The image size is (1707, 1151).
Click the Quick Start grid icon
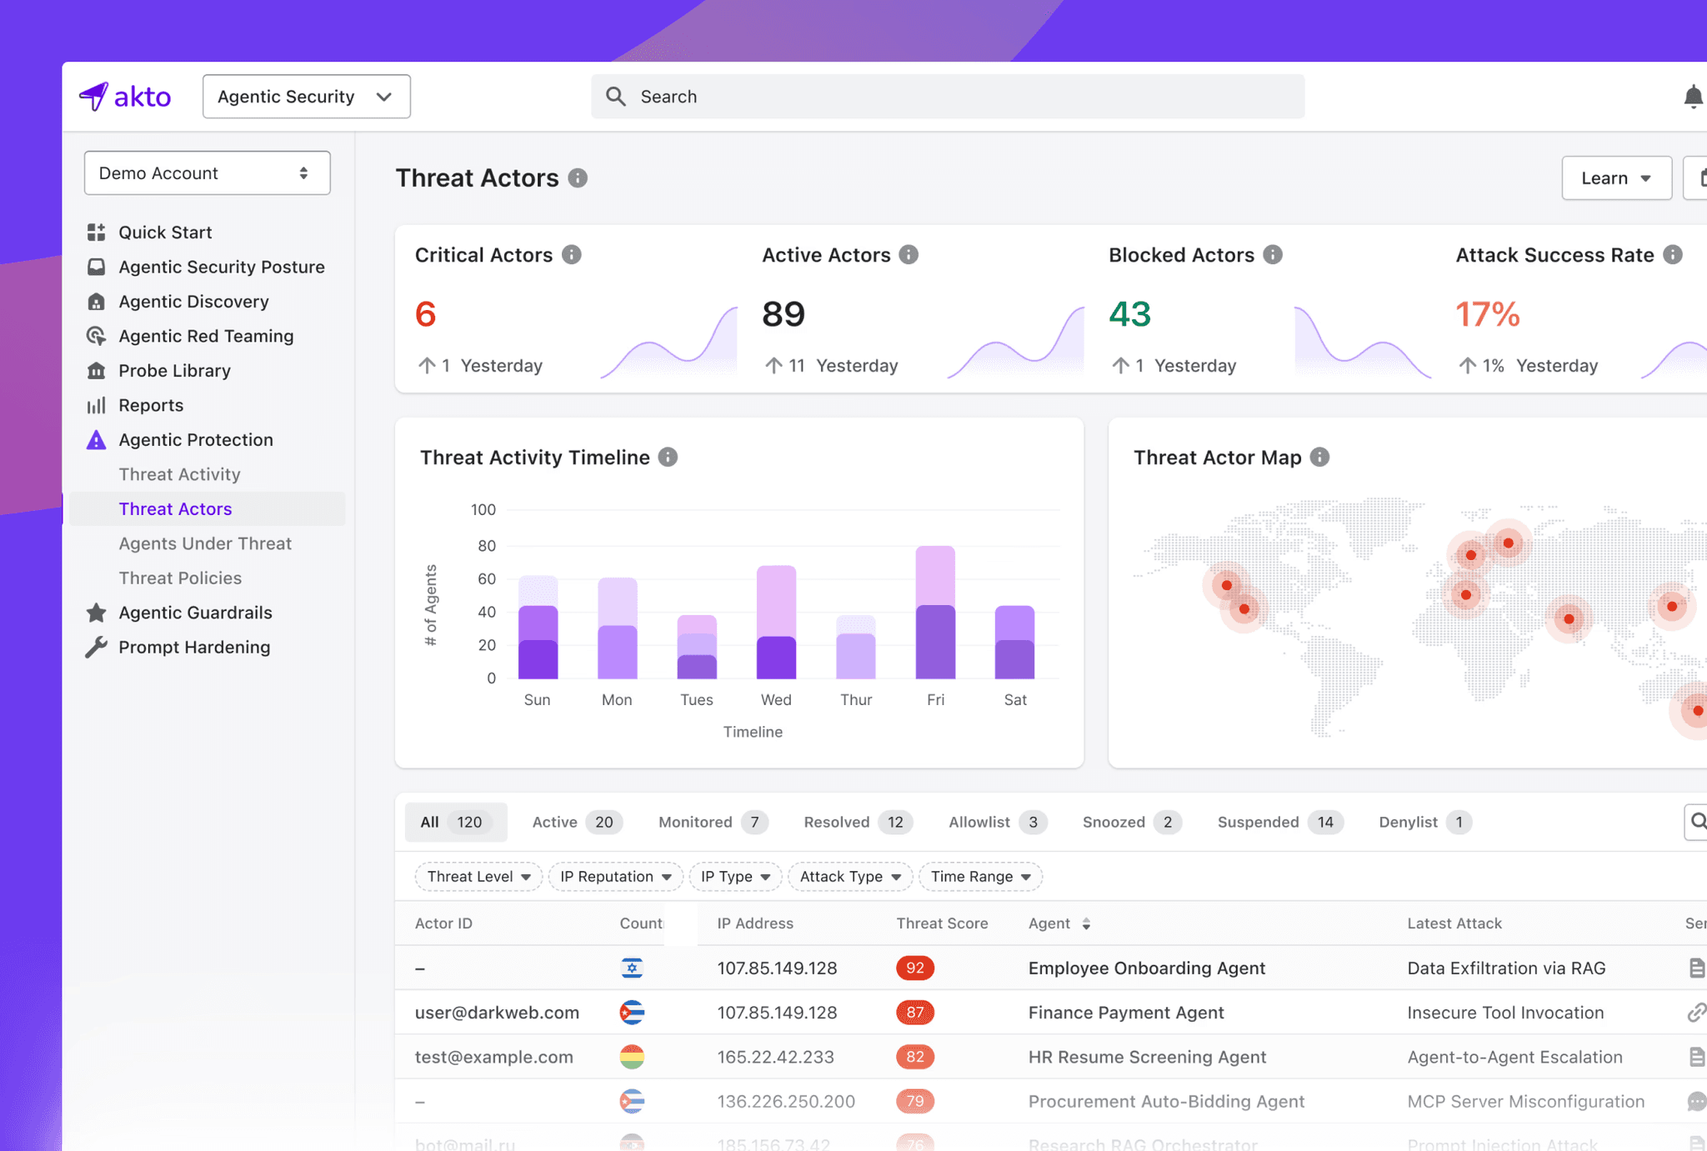tap(97, 233)
